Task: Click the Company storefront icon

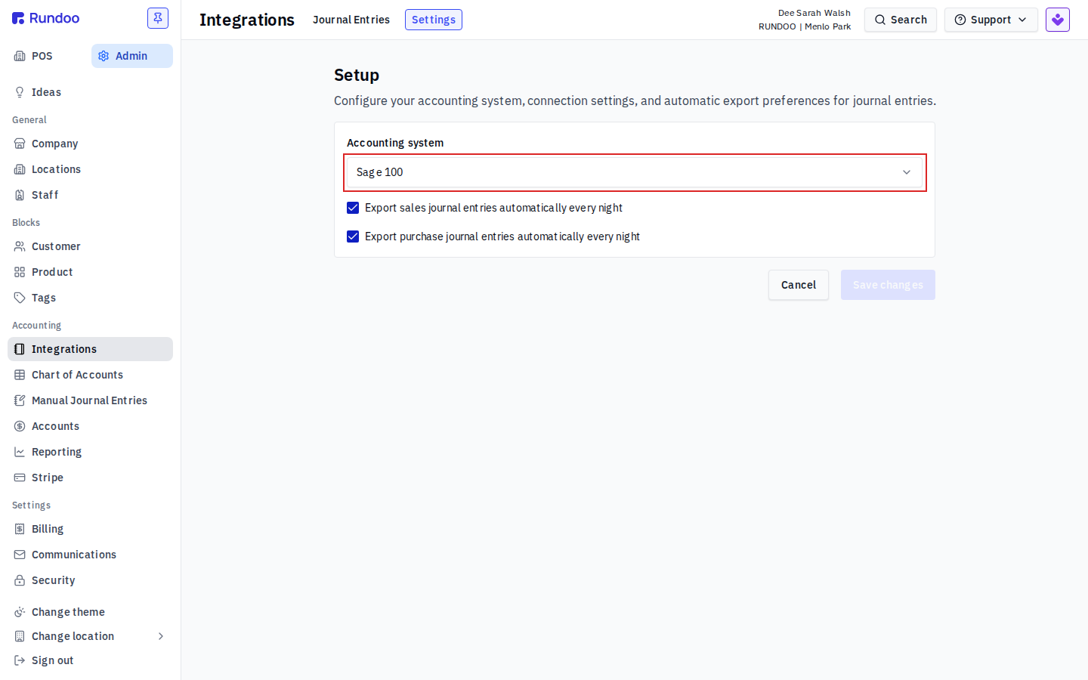Action: pos(20,144)
